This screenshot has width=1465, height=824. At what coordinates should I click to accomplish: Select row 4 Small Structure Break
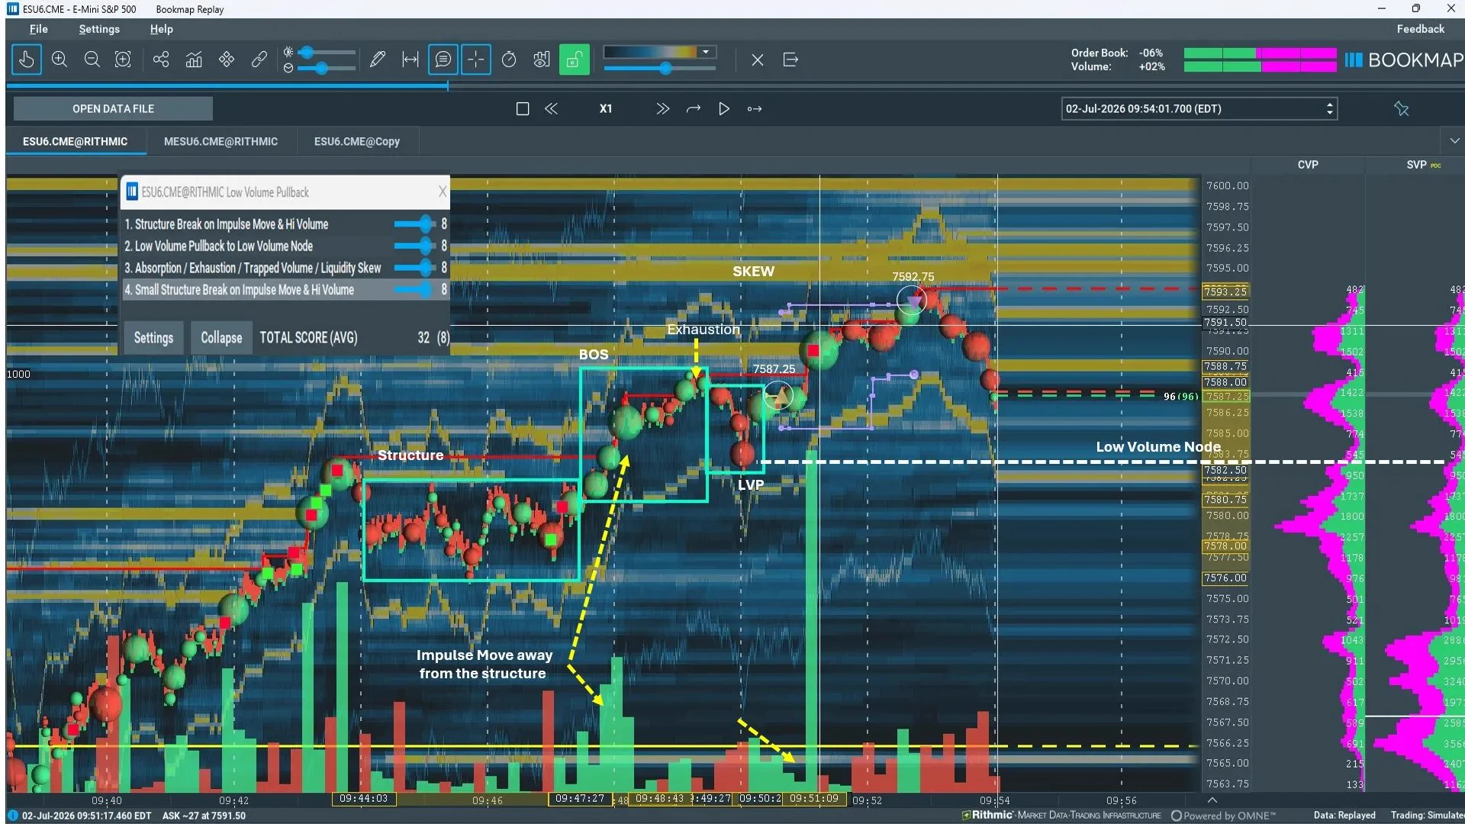(285, 290)
